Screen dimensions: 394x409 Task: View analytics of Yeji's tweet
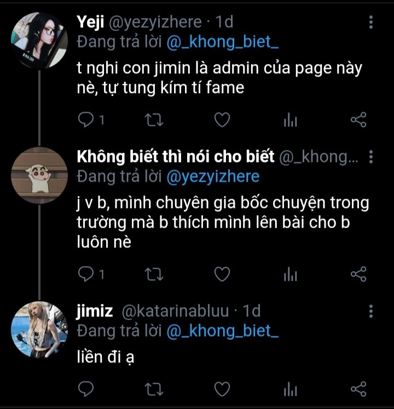point(289,120)
